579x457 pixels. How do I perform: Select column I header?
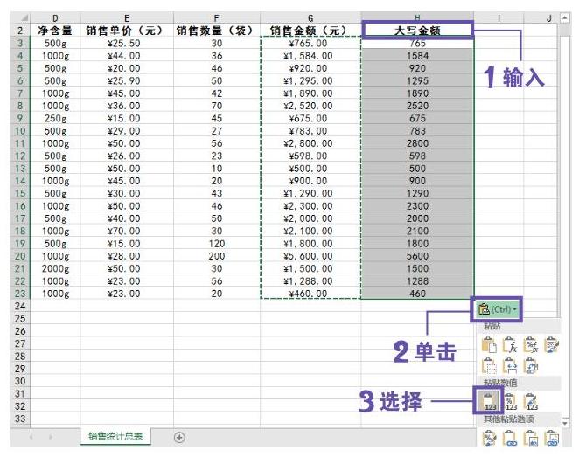pyautogui.click(x=499, y=17)
